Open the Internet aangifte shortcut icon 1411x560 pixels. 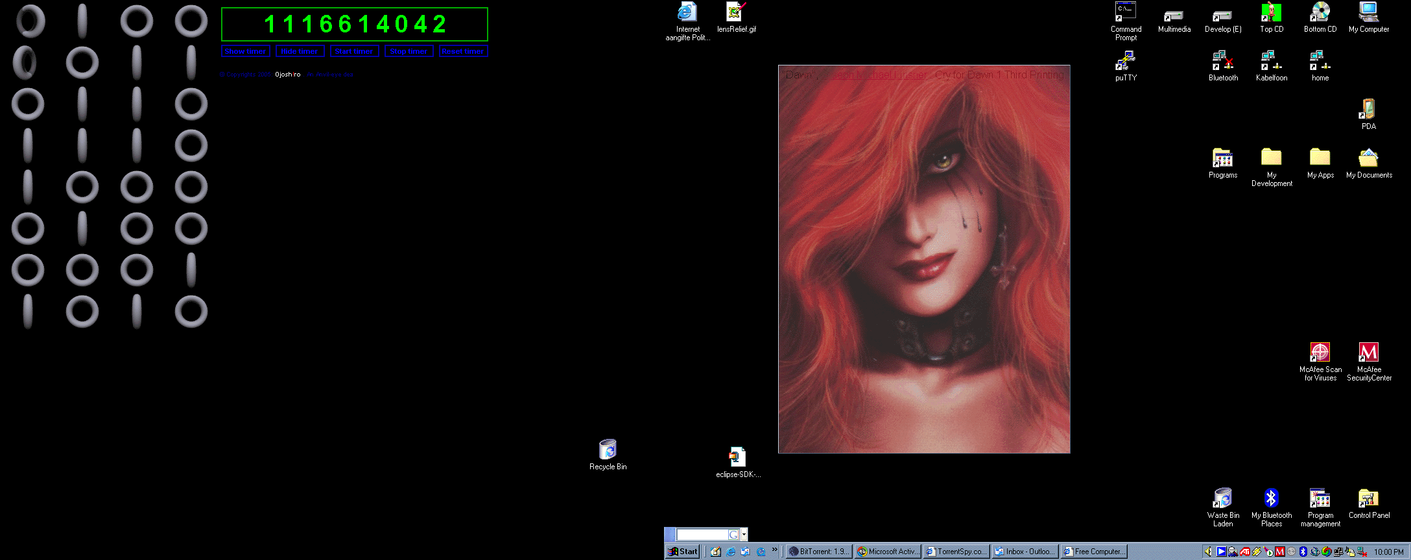tap(687, 21)
